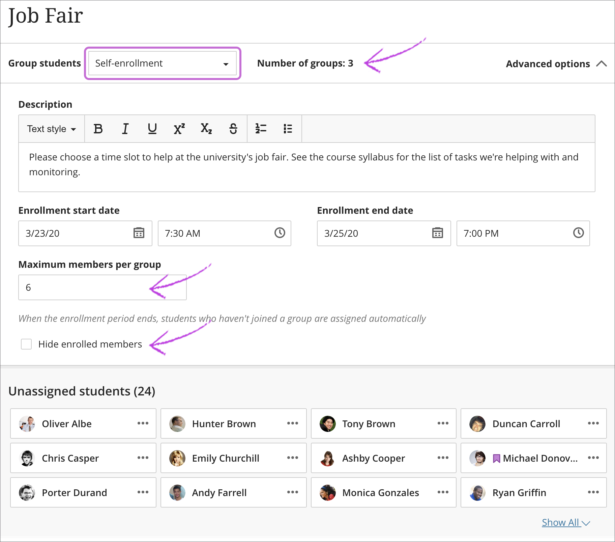This screenshot has height=542, width=615.
Task: Open the Text style dropdown
Action: pos(52,129)
